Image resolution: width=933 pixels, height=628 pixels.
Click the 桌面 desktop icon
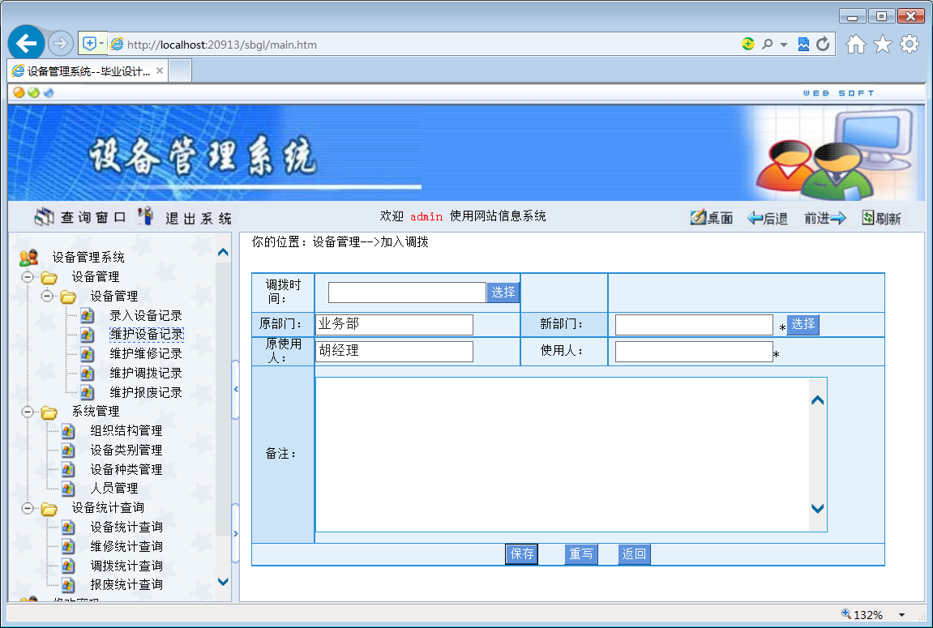pos(697,218)
